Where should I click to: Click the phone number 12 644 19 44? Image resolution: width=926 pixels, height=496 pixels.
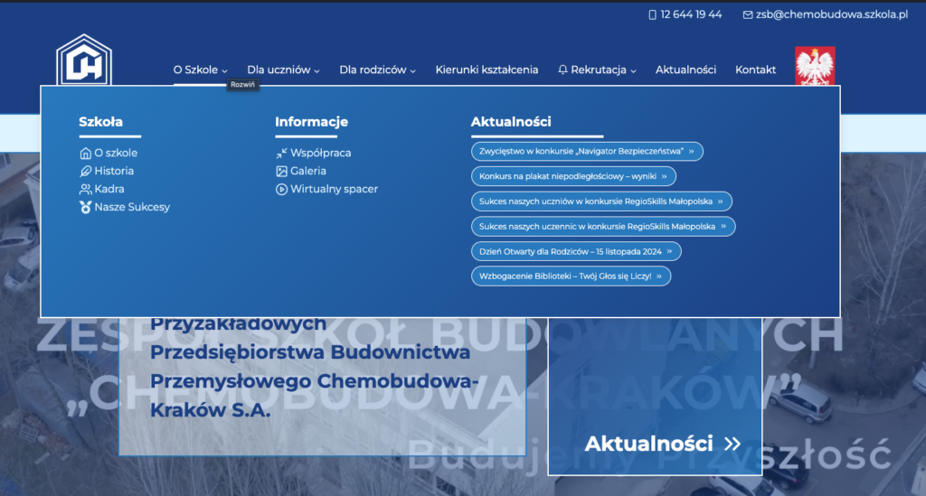(x=691, y=14)
